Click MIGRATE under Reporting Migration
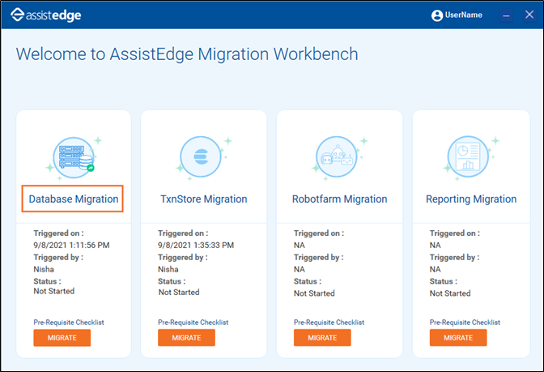Screen dimensions: 544x372 (x=458, y=338)
